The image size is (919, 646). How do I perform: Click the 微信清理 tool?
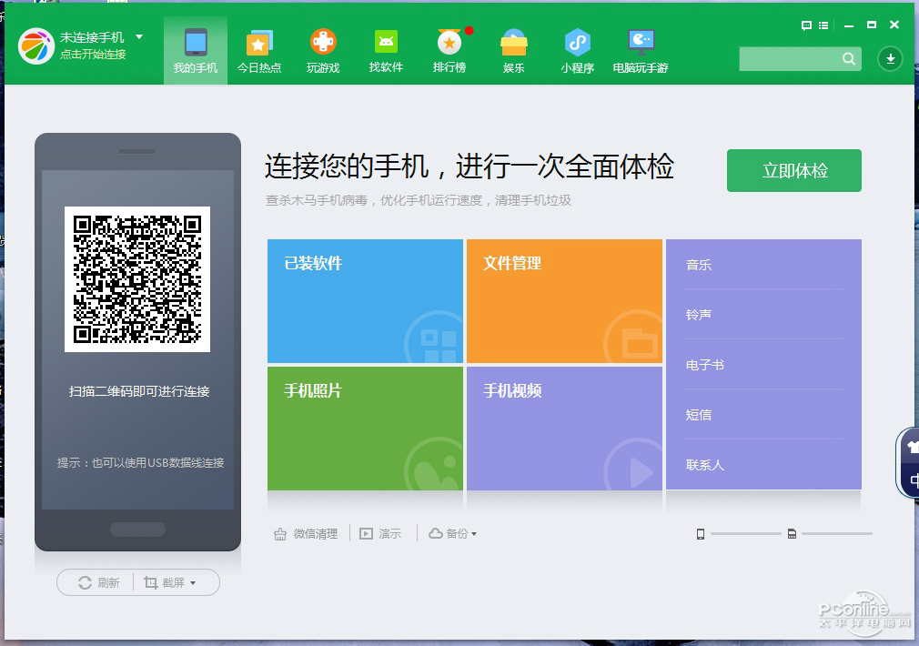(x=306, y=533)
